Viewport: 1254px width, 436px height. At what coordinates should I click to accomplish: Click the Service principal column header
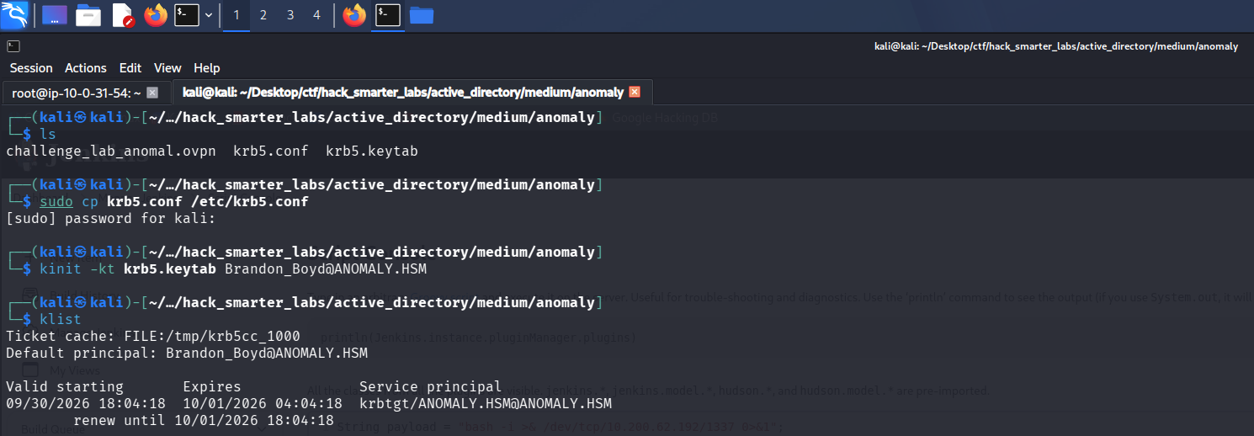point(431,387)
